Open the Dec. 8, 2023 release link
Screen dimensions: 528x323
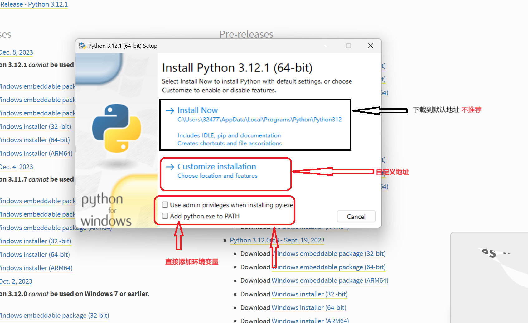pos(16,52)
